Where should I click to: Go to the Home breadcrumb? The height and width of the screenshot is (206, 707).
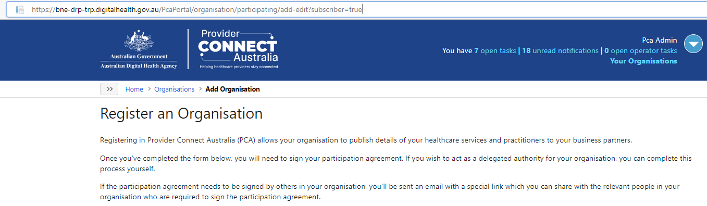click(134, 89)
